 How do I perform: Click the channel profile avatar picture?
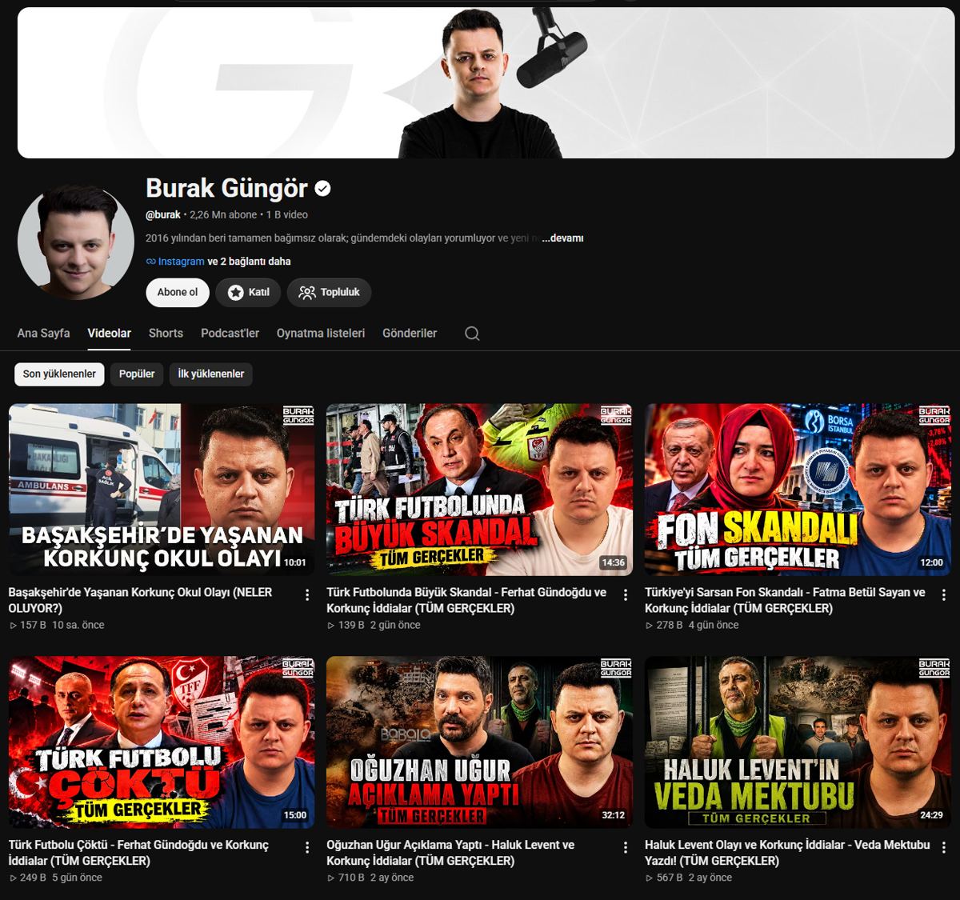76,241
